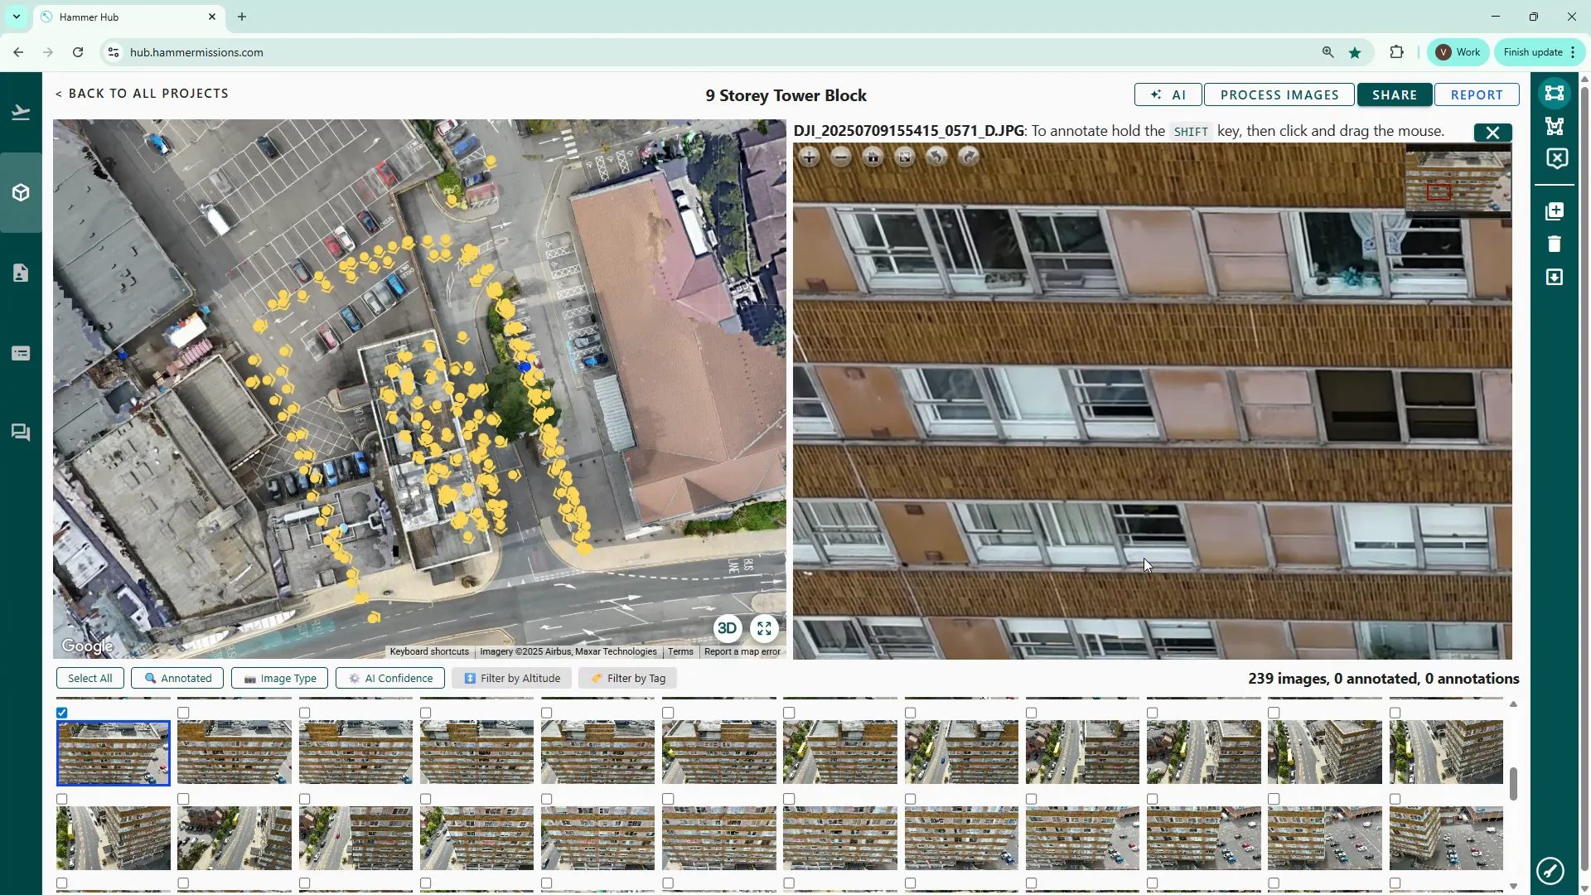The image size is (1591, 895).
Task: Open Filter by Altitude dropdown
Action: [x=512, y=678]
